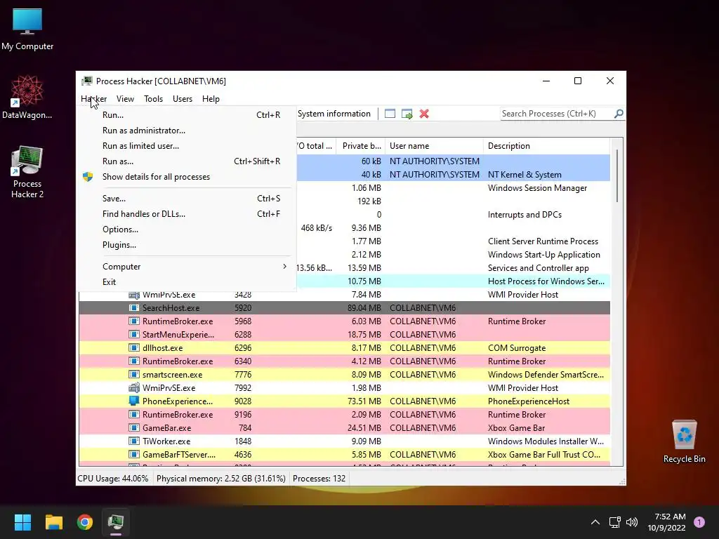Sort by I/O total column header

[x=316, y=146]
